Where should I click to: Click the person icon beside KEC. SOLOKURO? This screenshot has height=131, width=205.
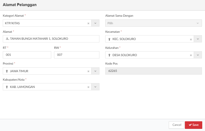click(x=109, y=39)
